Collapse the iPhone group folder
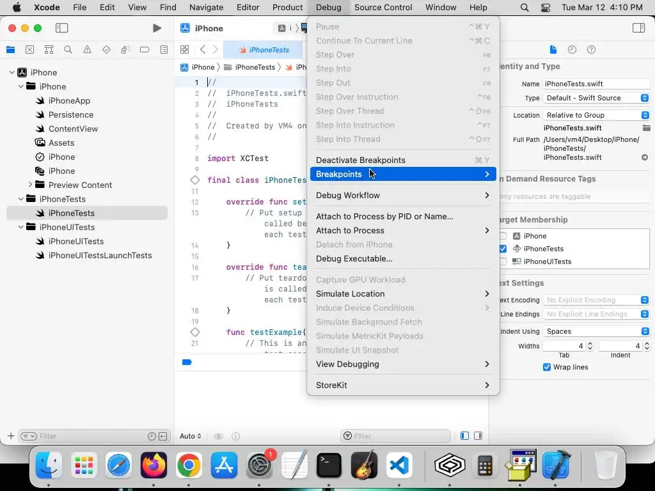Screen dimensions: 655x491 pyautogui.click(x=20, y=86)
